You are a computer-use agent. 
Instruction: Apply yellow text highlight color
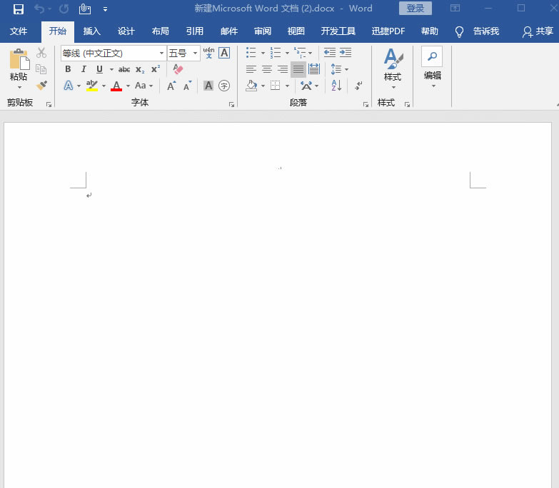tap(92, 86)
